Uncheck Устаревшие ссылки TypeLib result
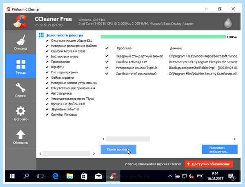The height and width of the screenshot is (187, 245). tap(107, 68)
